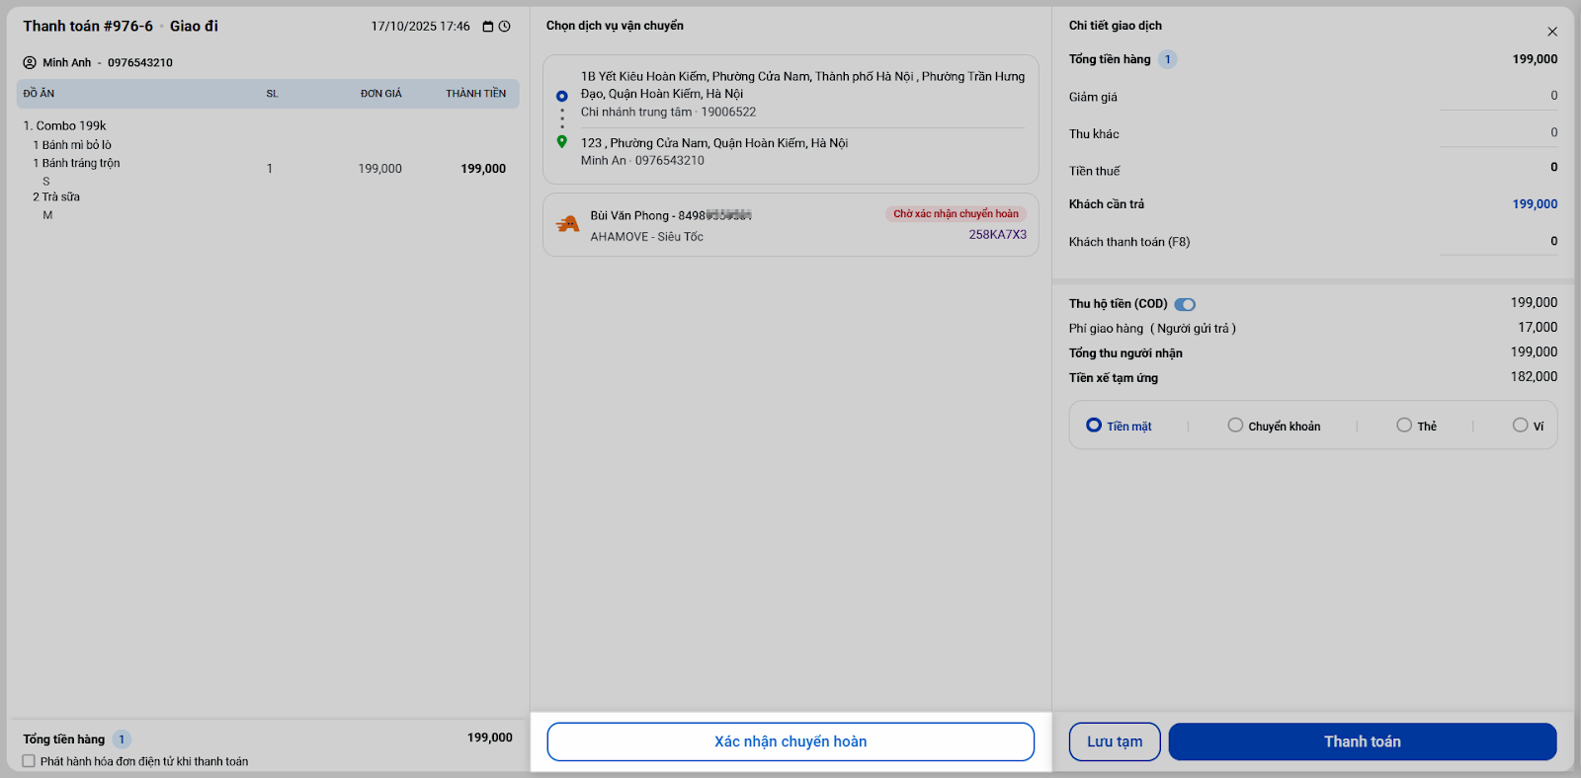Click driver name Bùi Văn Phong

[629, 215]
